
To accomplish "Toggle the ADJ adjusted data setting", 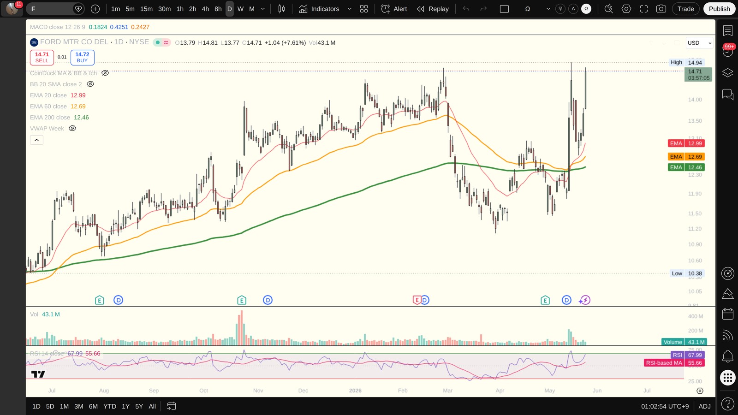I will pyautogui.click(x=704, y=406).
